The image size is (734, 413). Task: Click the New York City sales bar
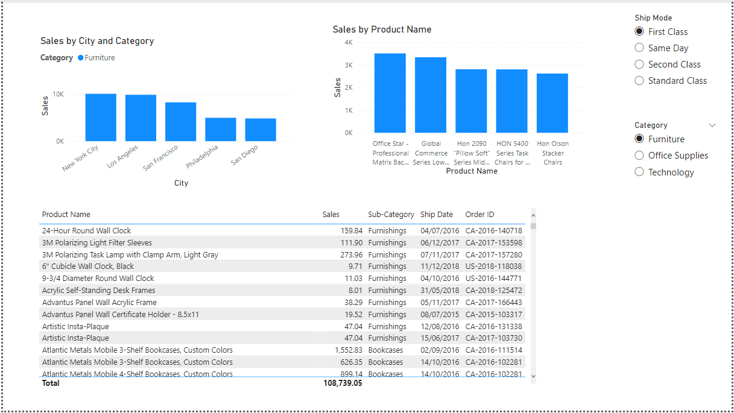pos(101,118)
